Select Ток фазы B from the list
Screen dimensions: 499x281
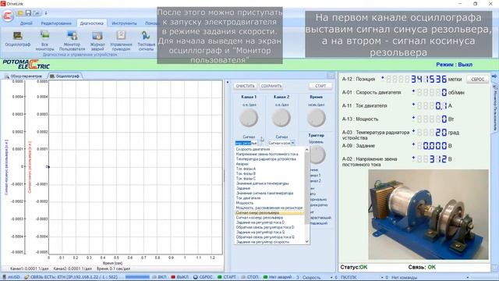269,173
